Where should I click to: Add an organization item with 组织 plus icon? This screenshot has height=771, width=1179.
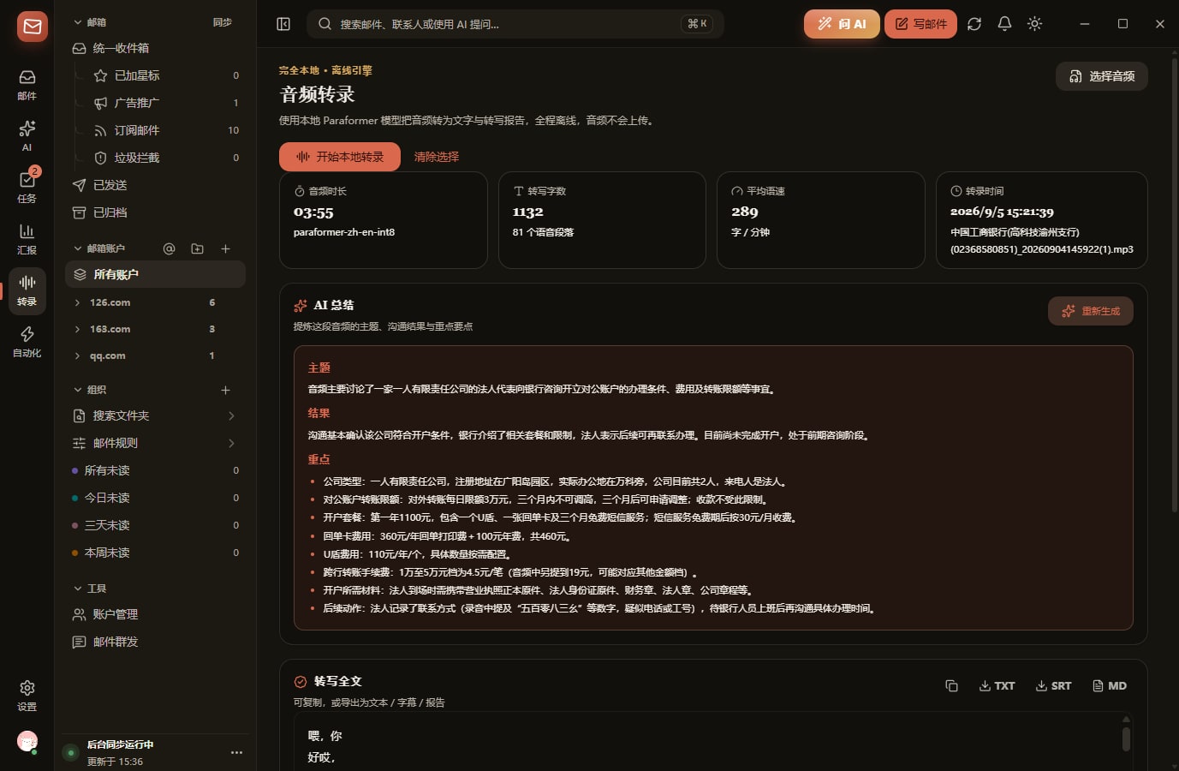[x=225, y=390]
